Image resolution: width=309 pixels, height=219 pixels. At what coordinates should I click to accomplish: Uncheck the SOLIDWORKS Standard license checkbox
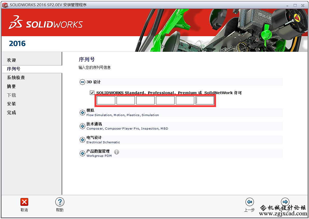92,93
